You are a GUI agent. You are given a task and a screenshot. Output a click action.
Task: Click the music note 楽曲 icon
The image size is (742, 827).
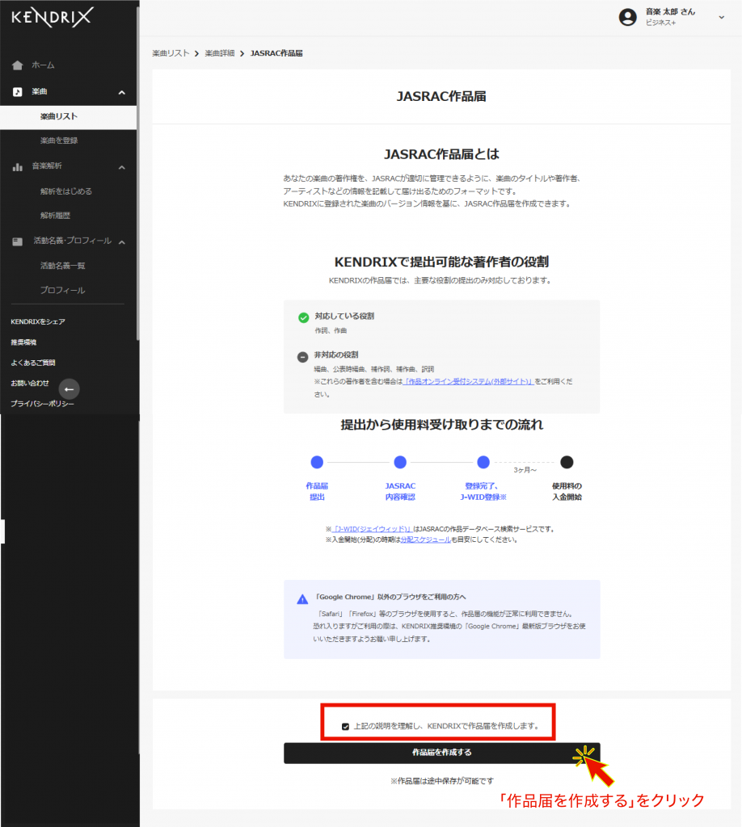[x=18, y=92]
